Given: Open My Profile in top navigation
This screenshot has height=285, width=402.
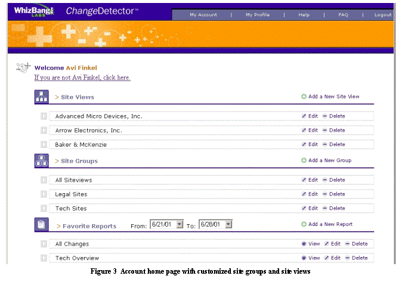Looking at the screenshot, I should [258, 15].
